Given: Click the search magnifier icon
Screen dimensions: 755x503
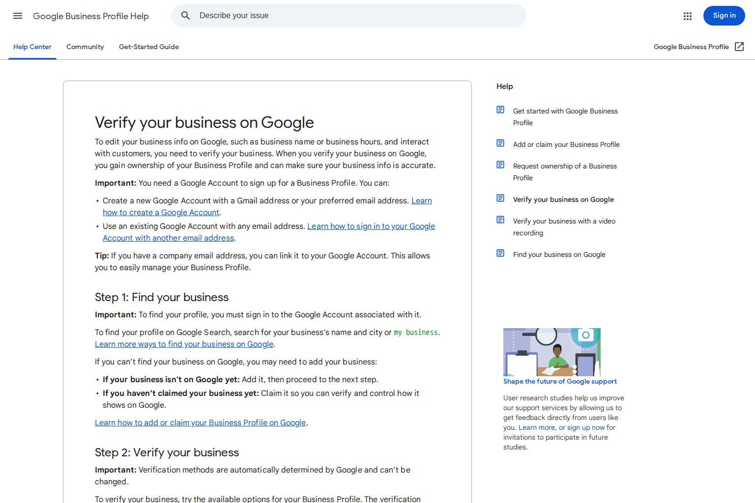Looking at the screenshot, I should click(x=185, y=16).
